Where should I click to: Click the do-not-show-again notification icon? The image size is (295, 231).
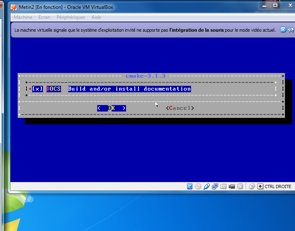291,30
